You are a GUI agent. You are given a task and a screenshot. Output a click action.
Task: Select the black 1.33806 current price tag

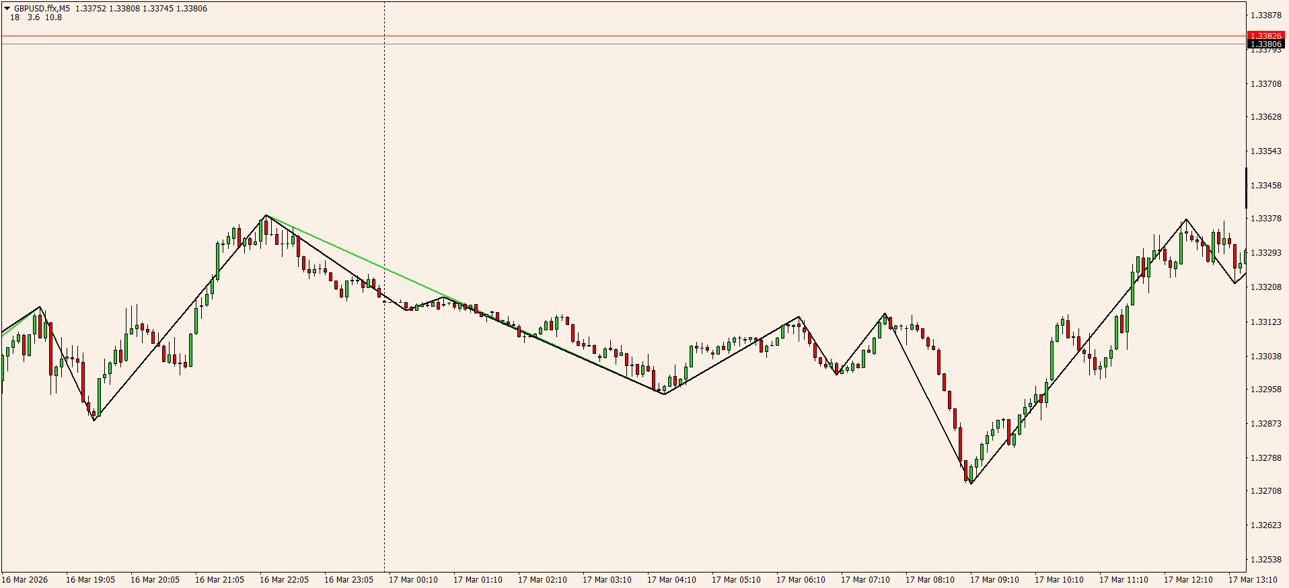(x=1265, y=44)
